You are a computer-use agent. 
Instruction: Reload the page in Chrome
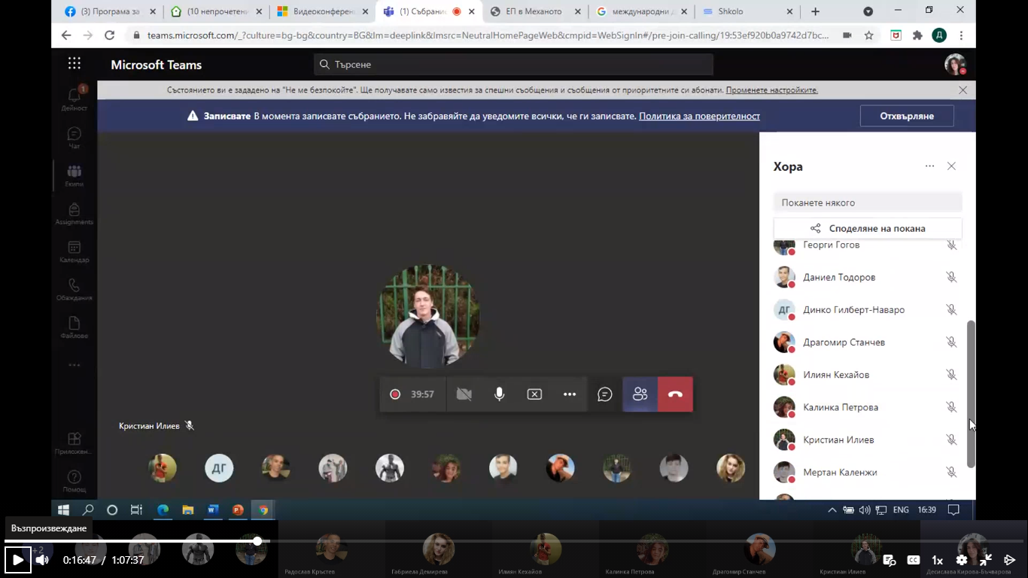[x=110, y=35]
